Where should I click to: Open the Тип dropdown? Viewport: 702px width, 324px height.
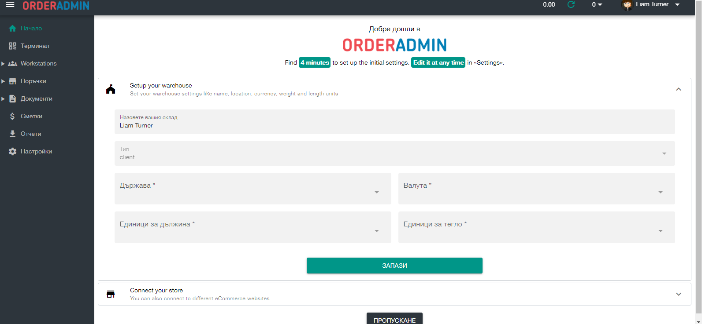click(394, 153)
